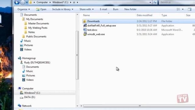The image size is (195, 110).
Task: Click the Search zz input field
Action: pos(177,2)
